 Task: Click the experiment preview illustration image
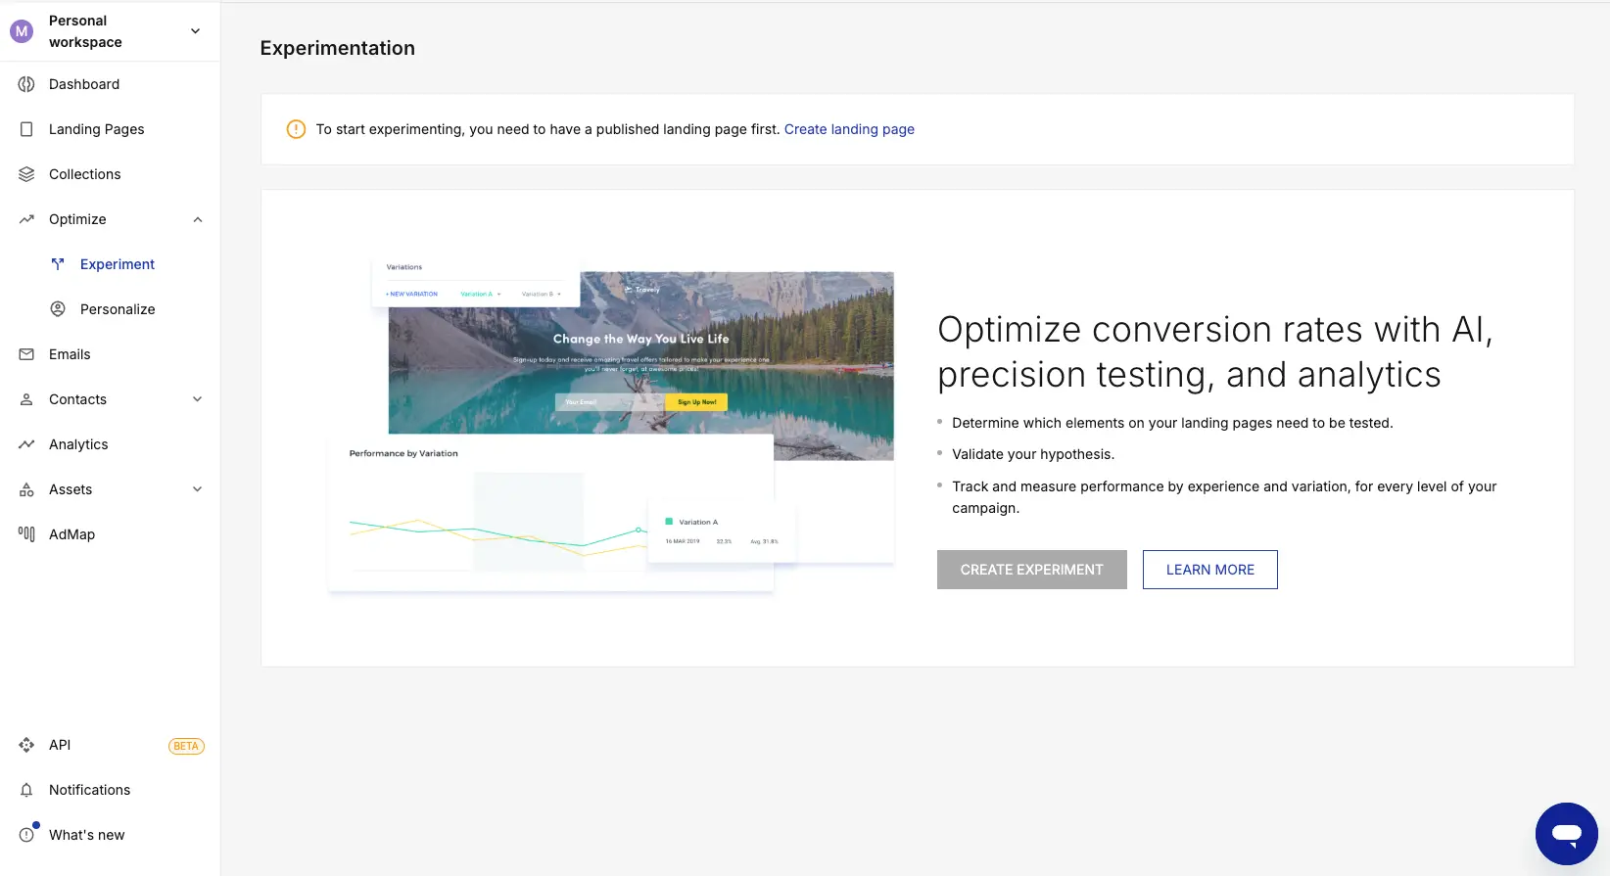click(611, 427)
